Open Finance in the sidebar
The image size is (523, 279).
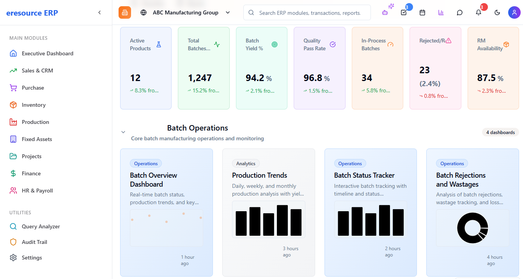pos(31,173)
